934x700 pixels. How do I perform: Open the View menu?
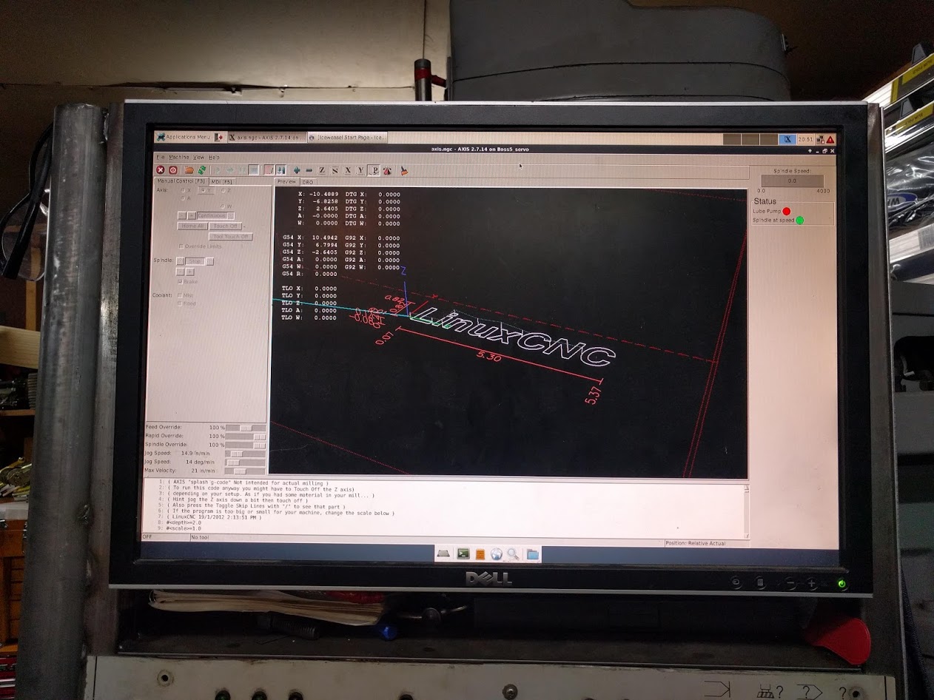coord(198,157)
